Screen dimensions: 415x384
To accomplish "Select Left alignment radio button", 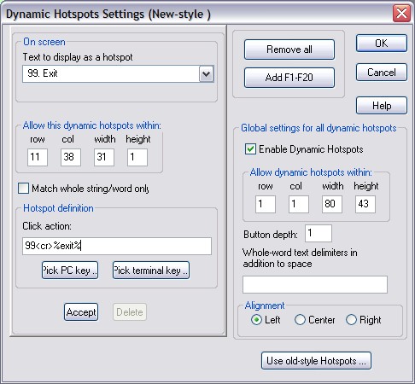I will click(256, 320).
